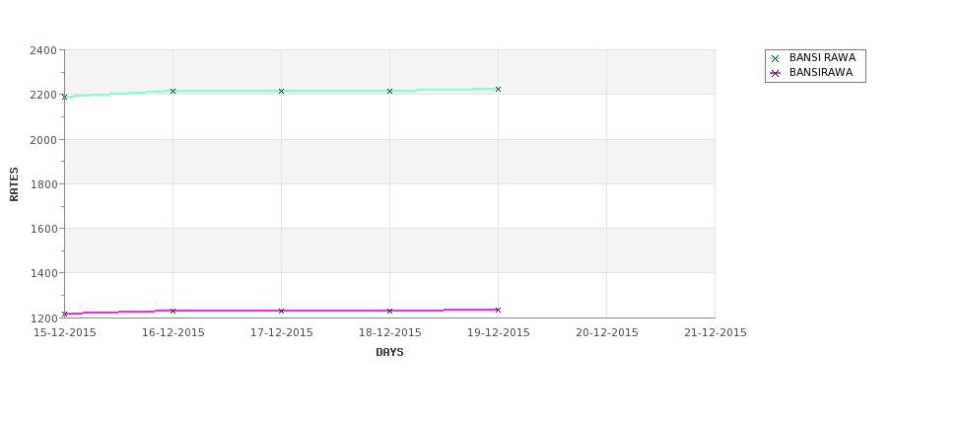Click the magenta BANSIRAWA legend marker
961x423 pixels.
776,74
